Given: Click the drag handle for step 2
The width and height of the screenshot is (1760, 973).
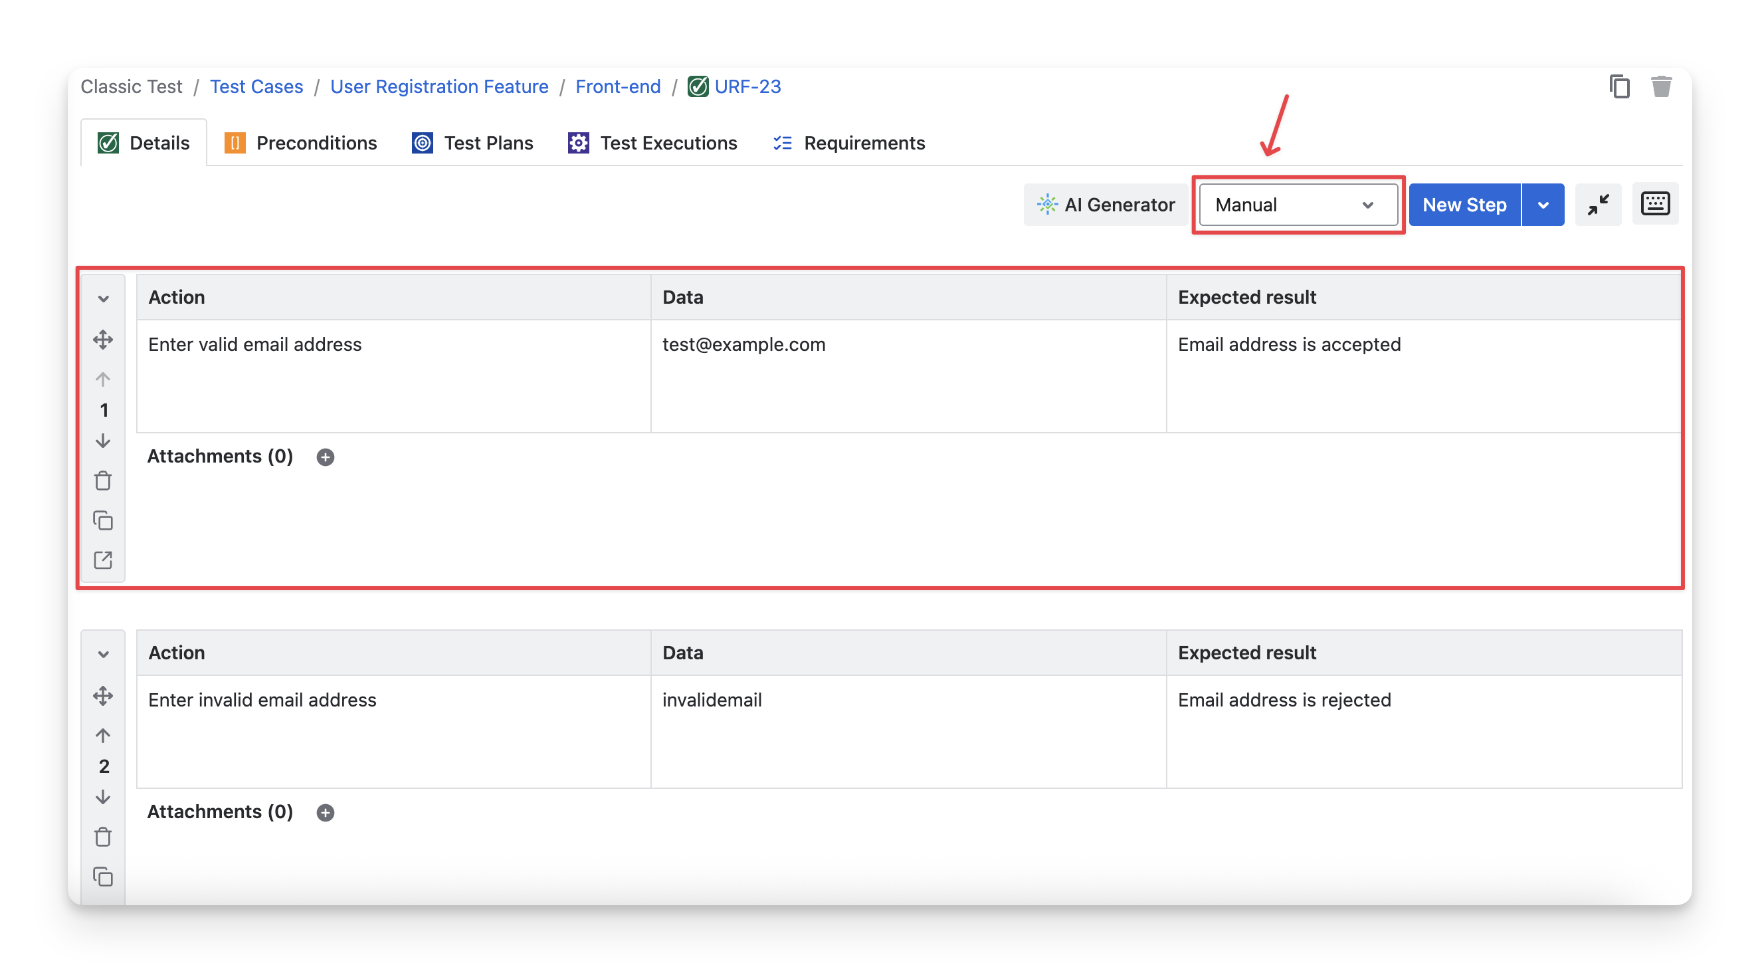Looking at the screenshot, I should point(103,696).
